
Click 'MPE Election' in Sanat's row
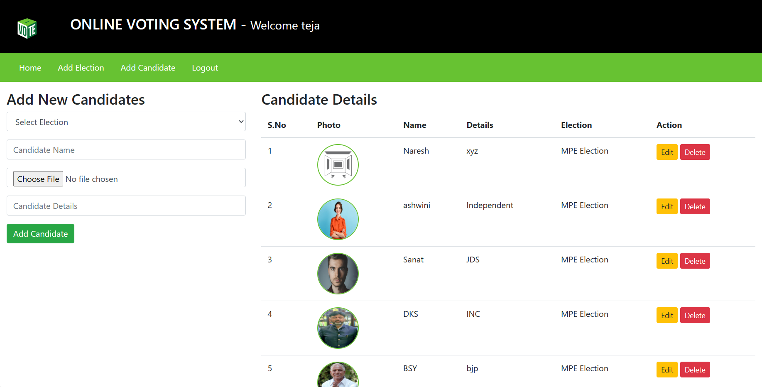(584, 260)
